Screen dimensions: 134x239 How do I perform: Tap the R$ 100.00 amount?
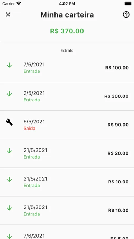tap(117, 68)
